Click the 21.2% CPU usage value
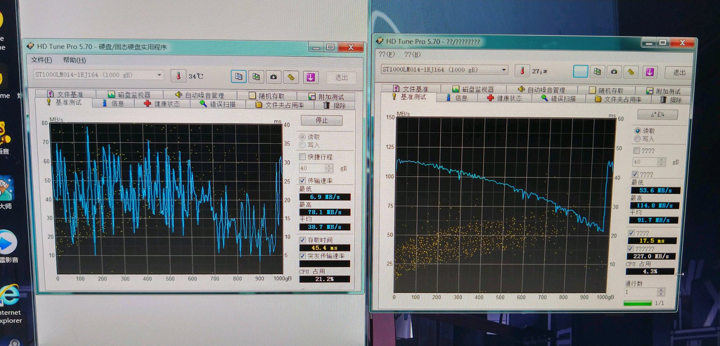Image resolution: width=720 pixels, height=346 pixels. (325, 279)
